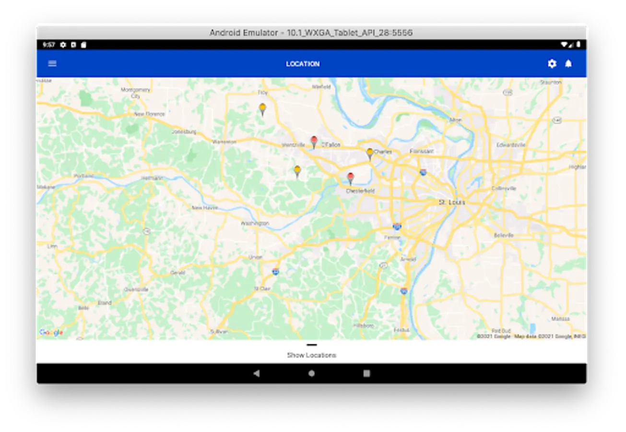Click the Linn label on the map
The image size is (626, 432).
coord(52,246)
